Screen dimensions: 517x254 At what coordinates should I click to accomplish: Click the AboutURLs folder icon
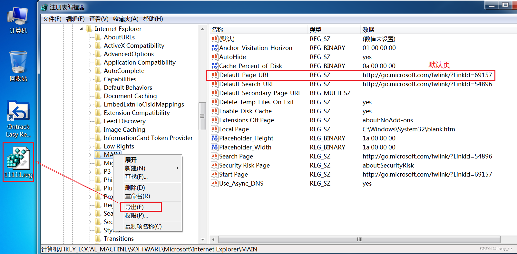pyautogui.click(x=98, y=37)
